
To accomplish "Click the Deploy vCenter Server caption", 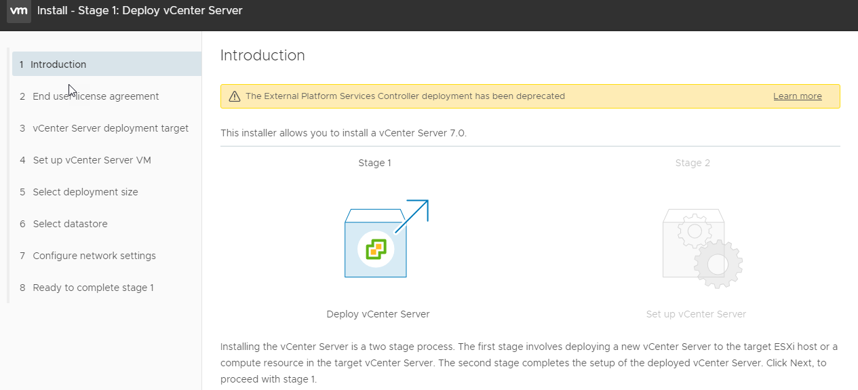I will pos(378,314).
